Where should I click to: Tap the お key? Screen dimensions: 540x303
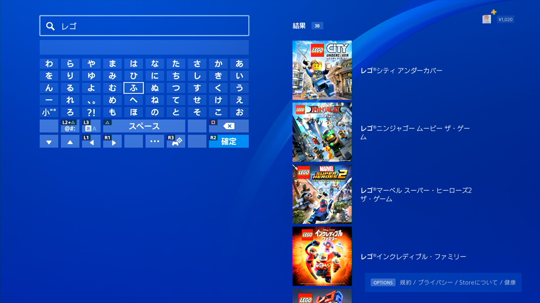[x=239, y=112]
